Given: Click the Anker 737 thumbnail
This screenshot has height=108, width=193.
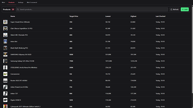Looking at the screenshot, I should 5,93.
